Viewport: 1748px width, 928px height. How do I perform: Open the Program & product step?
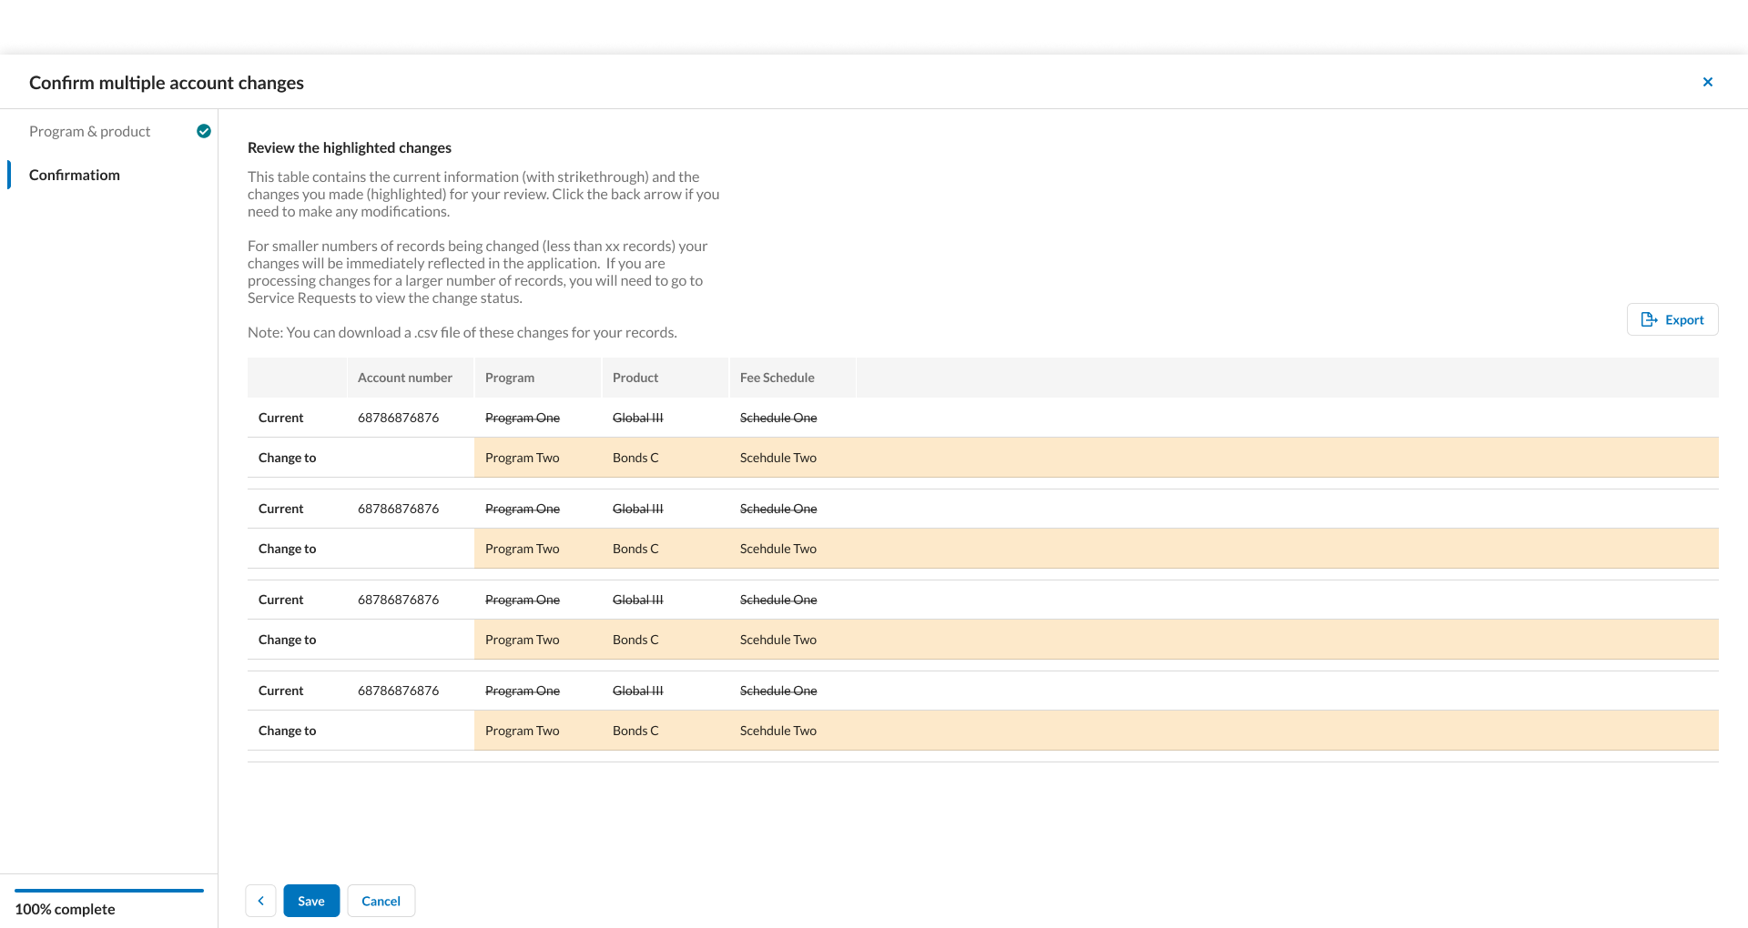point(89,131)
